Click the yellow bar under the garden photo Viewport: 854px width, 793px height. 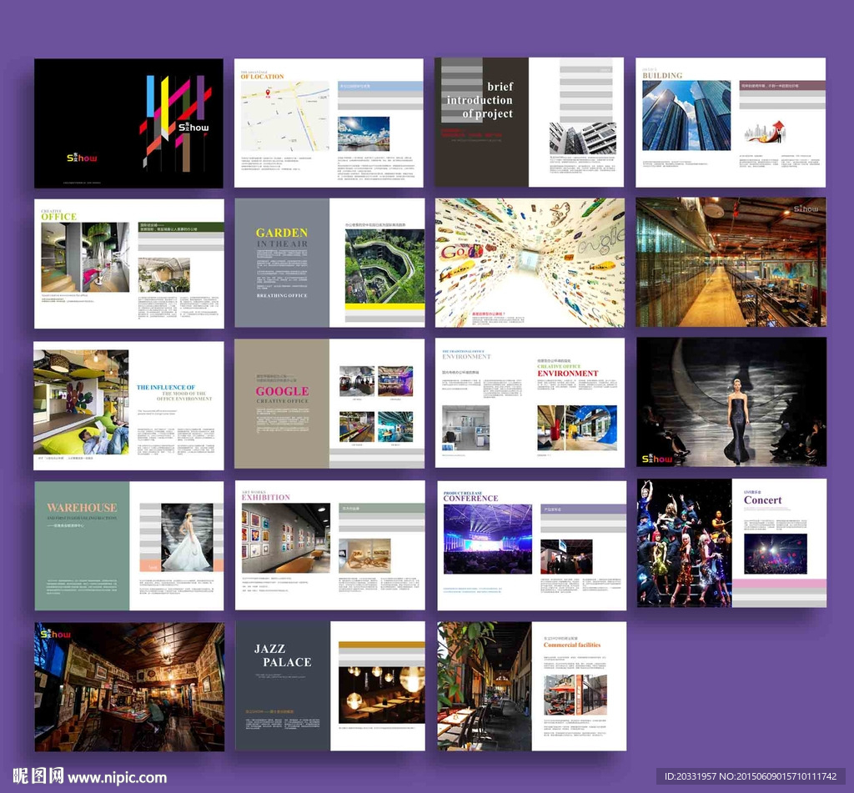pyautogui.click(x=384, y=307)
